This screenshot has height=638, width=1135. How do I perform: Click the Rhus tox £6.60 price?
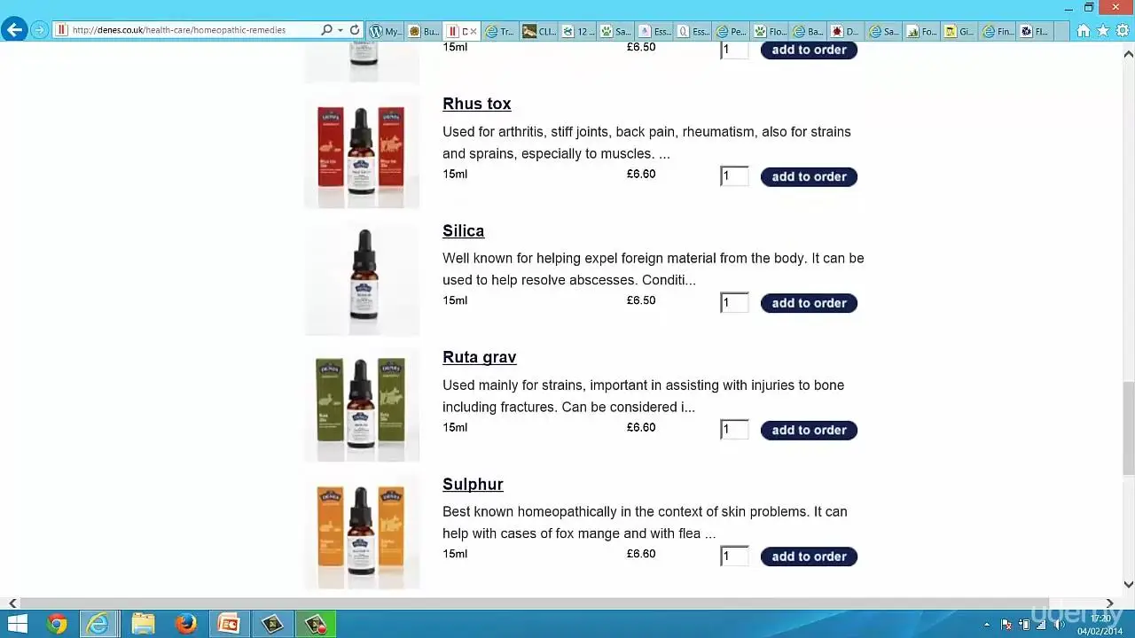pyautogui.click(x=641, y=174)
